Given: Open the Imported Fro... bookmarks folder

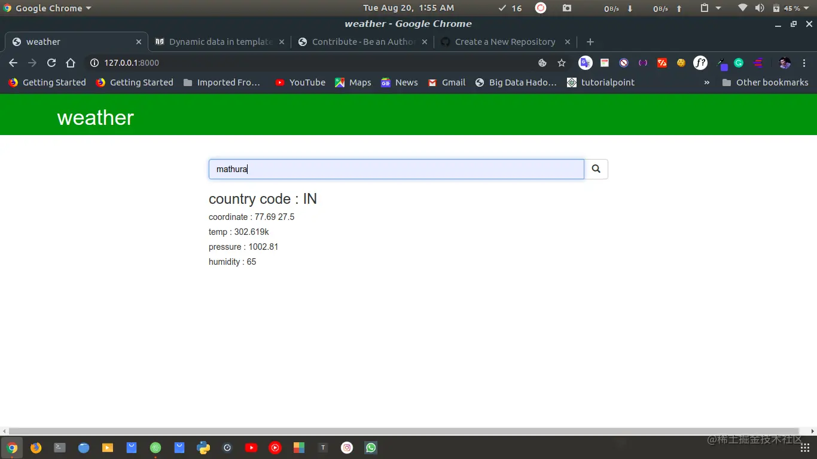Looking at the screenshot, I should click(221, 82).
